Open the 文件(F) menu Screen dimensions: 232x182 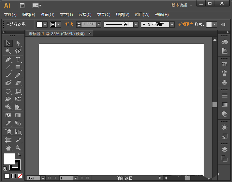(x=10, y=15)
